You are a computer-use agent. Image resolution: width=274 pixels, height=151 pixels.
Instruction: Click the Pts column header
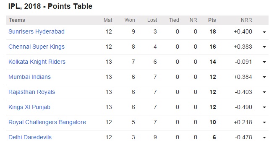[x=212, y=20]
